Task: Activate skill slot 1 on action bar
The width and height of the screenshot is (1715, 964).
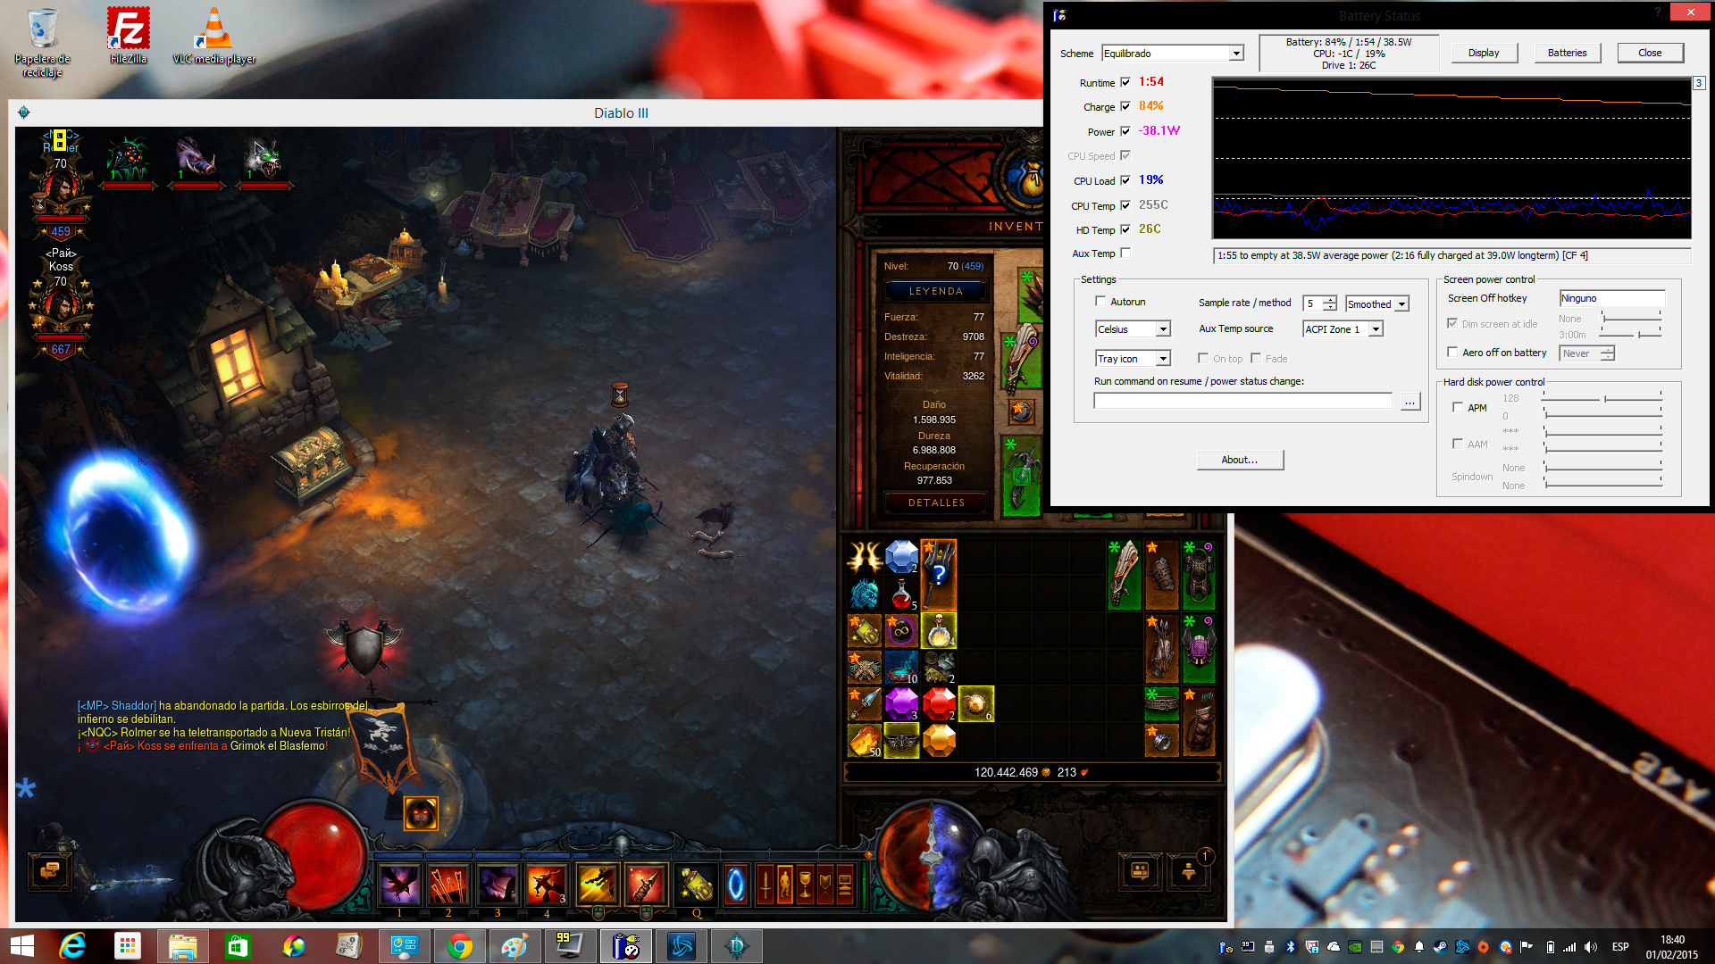Action: coord(399,885)
